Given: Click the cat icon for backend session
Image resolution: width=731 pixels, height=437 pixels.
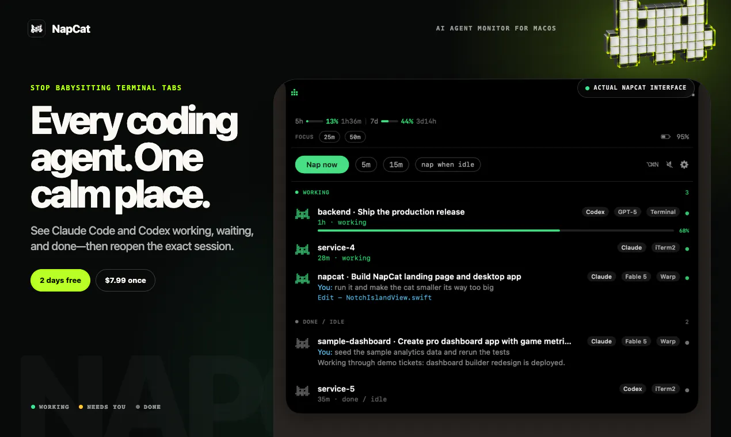Looking at the screenshot, I should point(302,213).
